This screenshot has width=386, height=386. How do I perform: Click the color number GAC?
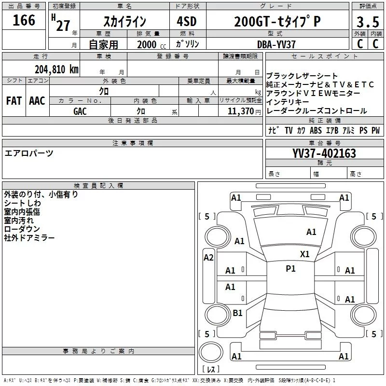[80, 111]
